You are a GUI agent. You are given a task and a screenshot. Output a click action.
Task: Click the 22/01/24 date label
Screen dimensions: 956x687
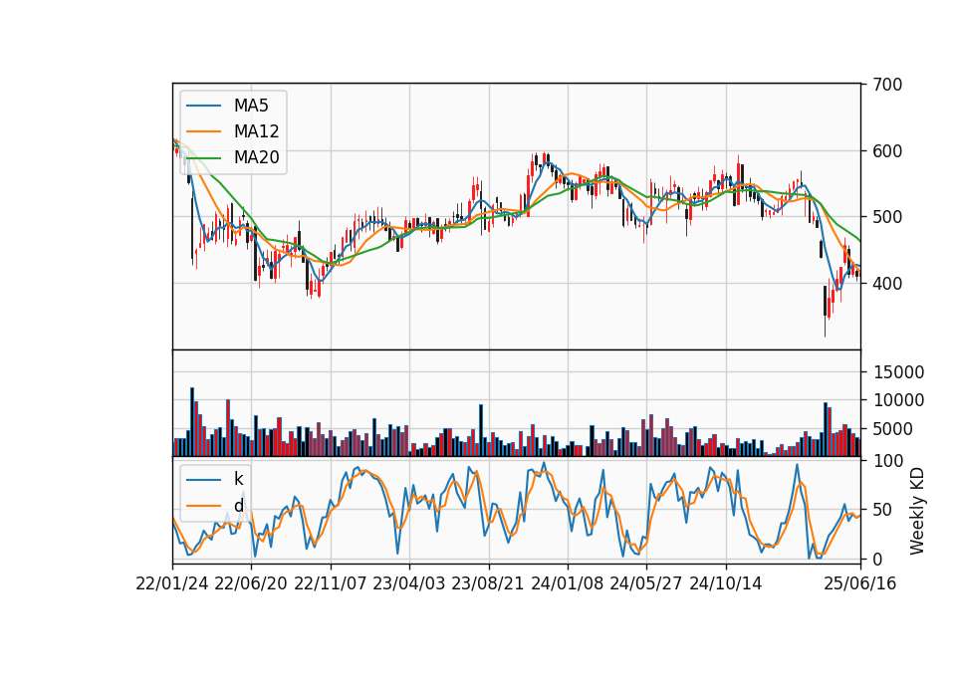tap(172, 583)
